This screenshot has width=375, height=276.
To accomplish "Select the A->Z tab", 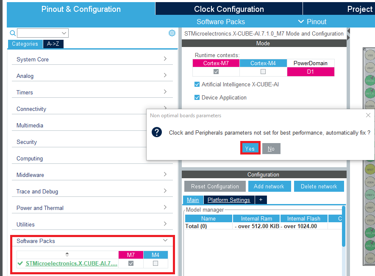I will click(x=53, y=44).
